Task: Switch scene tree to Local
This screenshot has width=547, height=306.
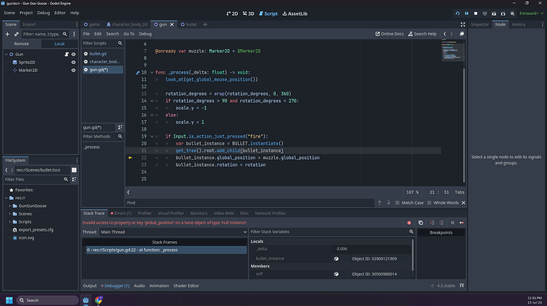Action: (59, 43)
